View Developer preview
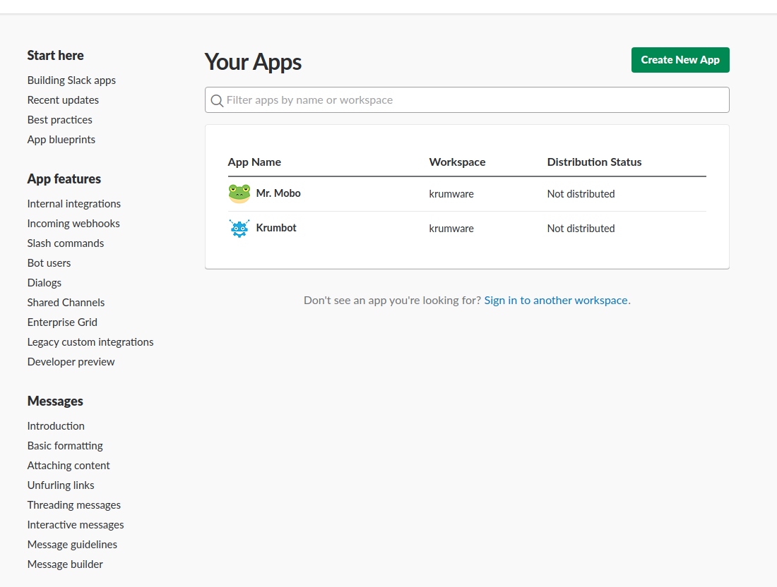The image size is (777, 587). 71,362
